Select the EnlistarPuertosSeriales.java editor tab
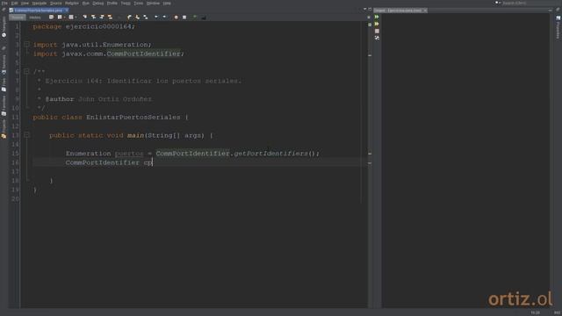Image resolution: width=562 pixels, height=316 pixels. point(39,11)
